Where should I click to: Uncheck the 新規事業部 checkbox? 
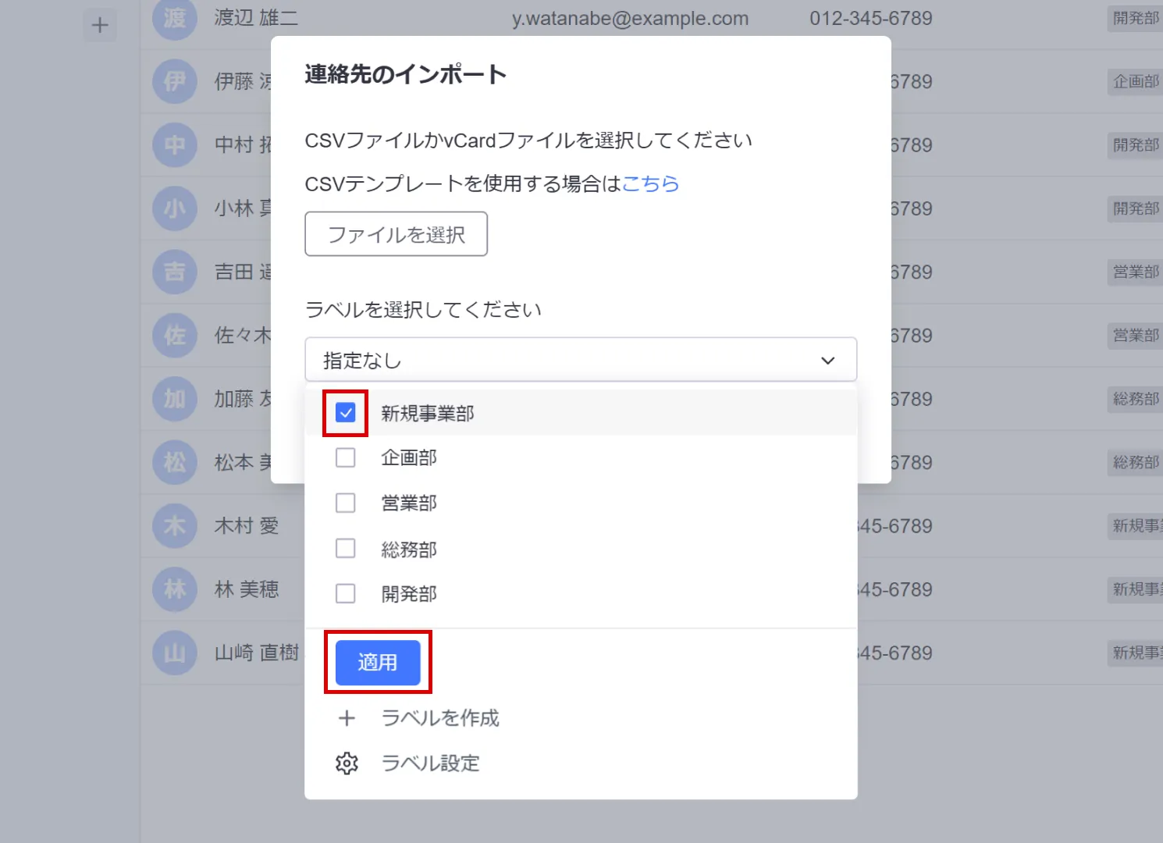pos(345,413)
